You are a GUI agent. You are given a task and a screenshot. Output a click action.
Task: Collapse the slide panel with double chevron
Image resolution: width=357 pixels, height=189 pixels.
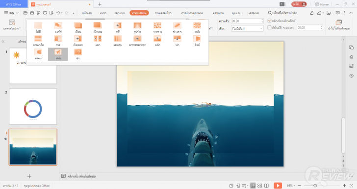coord(3,42)
